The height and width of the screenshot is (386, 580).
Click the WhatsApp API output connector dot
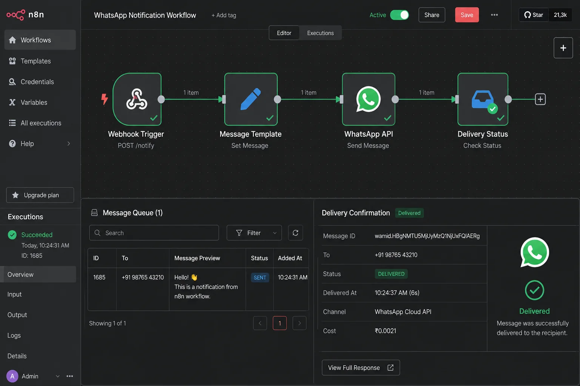395,99
